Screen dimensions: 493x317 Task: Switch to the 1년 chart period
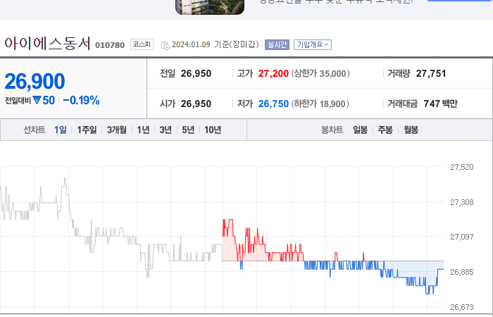[144, 130]
